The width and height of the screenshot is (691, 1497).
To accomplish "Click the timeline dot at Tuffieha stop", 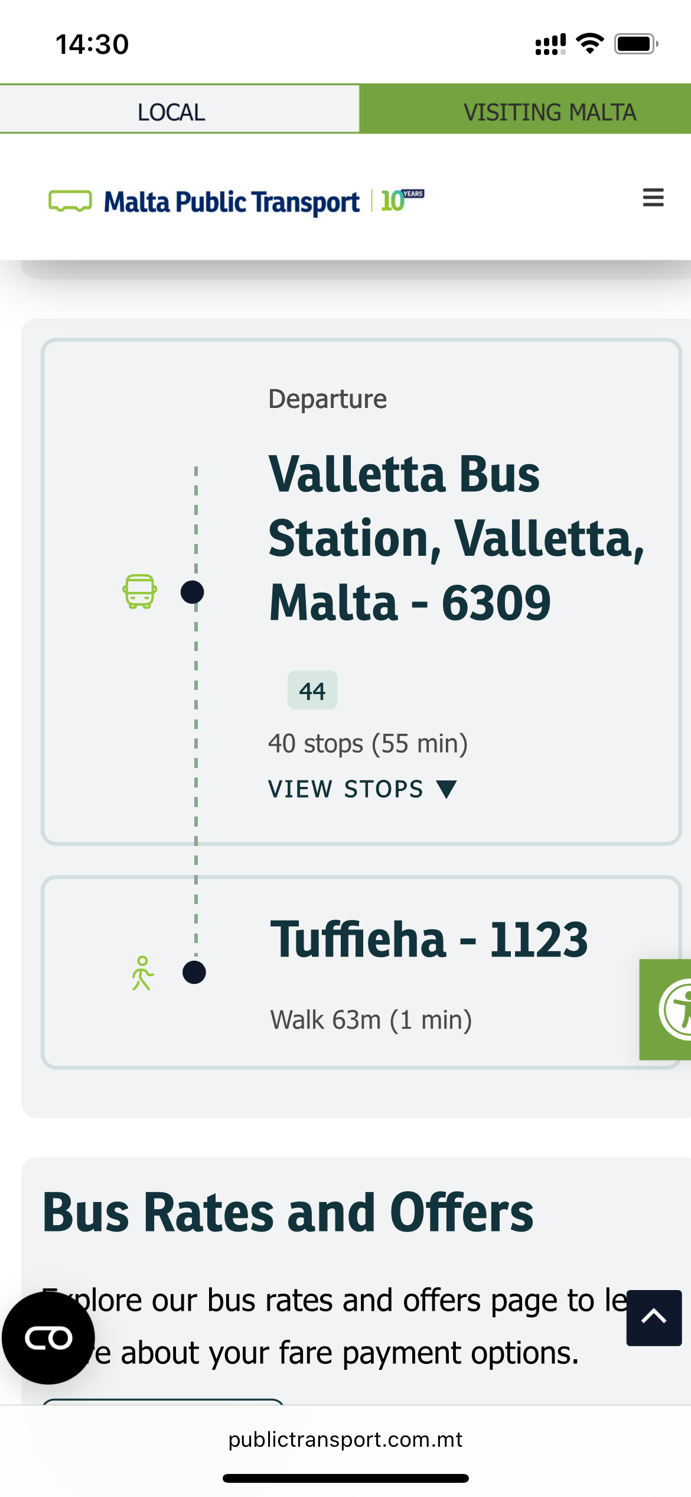I will tap(194, 972).
